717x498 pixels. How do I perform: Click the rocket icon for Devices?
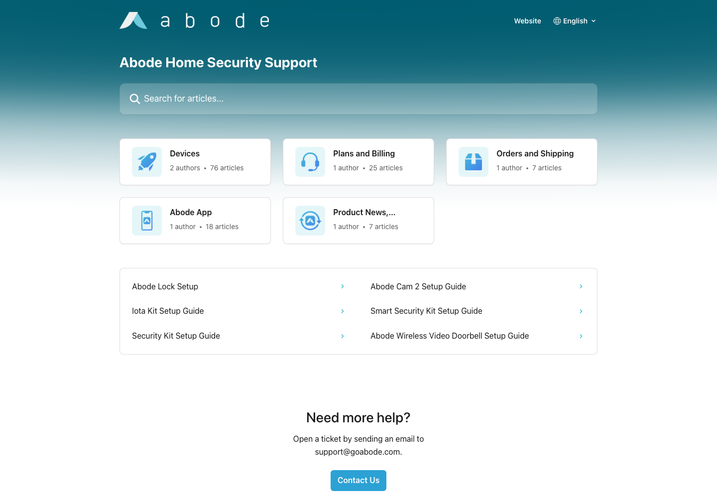(147, 162)
